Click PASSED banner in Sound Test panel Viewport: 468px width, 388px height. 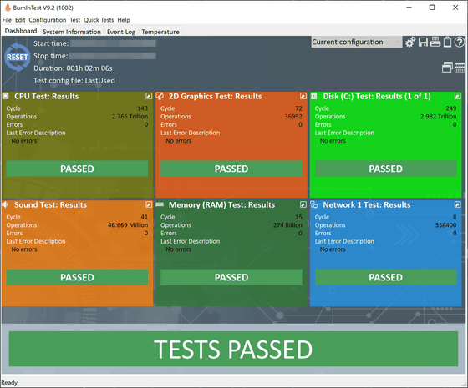pyautogui.click(x=77, y=277)
